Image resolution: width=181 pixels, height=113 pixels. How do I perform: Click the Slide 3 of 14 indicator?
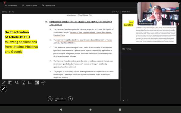[60, 99]
